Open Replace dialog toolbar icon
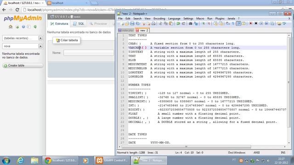The height and width of the screenshot is (165, 294). pos(196,23)
